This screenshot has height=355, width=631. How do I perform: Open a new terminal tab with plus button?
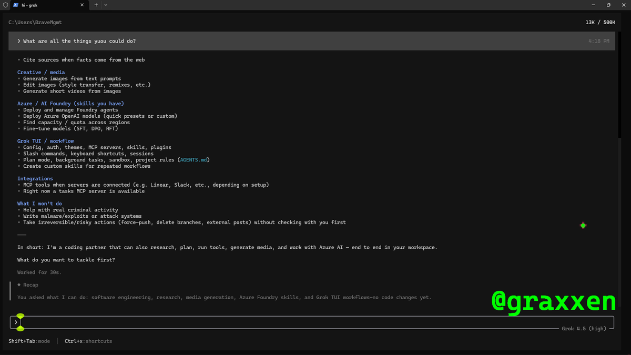pyautogui.click(x=96, y=5)
